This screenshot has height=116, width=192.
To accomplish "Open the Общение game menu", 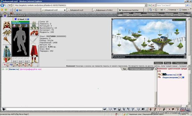I will [x=137, y=13].
